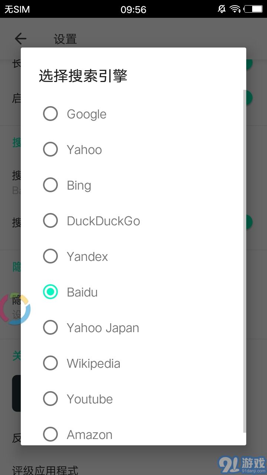Choose Yahoo Japan search engine
The height and width of the screenshot is (475, 267).
50,327
